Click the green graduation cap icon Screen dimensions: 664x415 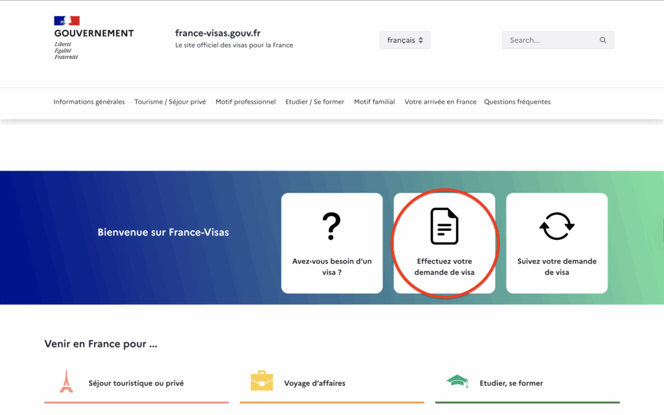[457, 381]
